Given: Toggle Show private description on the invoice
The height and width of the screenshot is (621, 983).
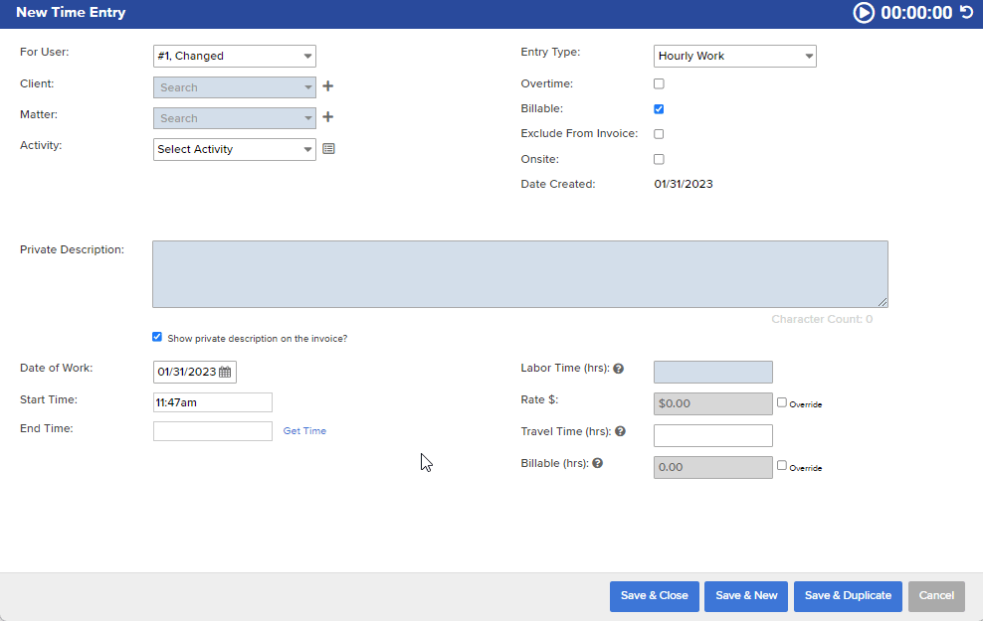Looking at the screenshot, I should point(157,337).
